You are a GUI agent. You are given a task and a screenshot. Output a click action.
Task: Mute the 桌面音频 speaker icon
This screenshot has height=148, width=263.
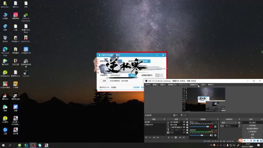[x=211, y=135]
